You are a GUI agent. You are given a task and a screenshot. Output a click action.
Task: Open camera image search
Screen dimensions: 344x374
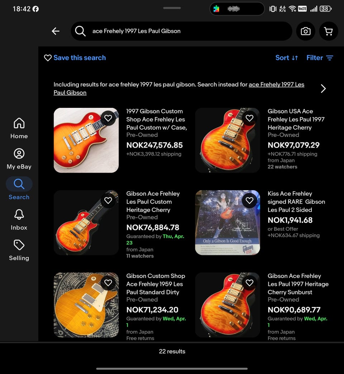coord(305,31)
